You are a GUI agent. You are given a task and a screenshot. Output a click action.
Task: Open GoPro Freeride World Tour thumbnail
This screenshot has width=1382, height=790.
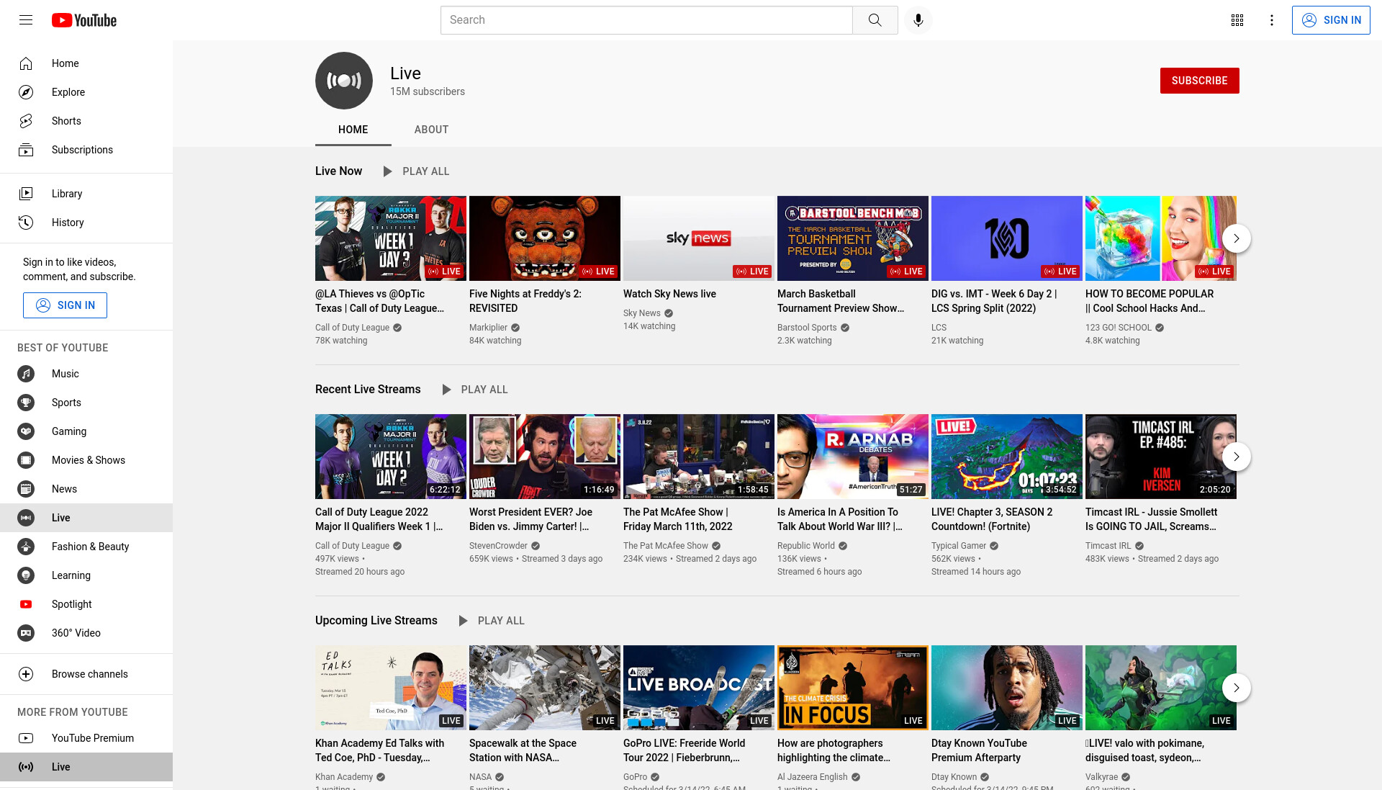click(699, 688)
